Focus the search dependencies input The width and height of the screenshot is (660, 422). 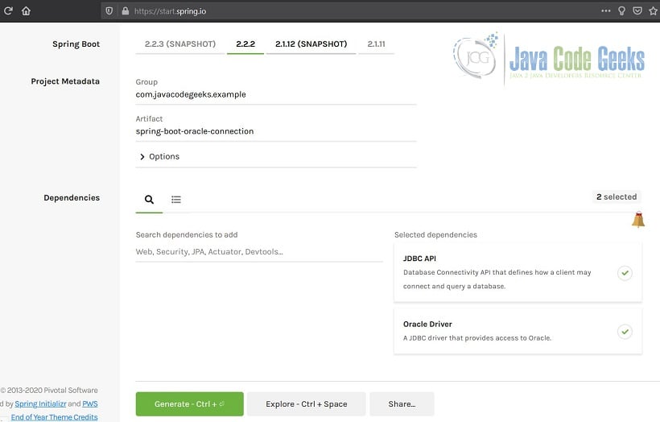259,252
